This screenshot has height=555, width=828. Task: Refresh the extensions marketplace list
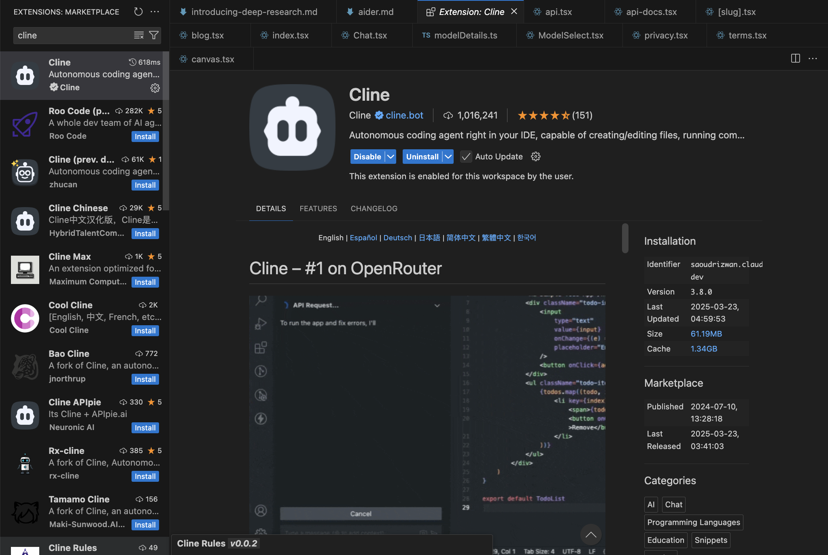(x=138, y=12)
